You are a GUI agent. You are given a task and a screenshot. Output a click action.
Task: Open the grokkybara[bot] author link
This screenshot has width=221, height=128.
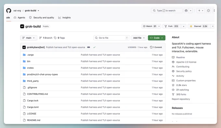pyautogui.click(x=36, y=48)
